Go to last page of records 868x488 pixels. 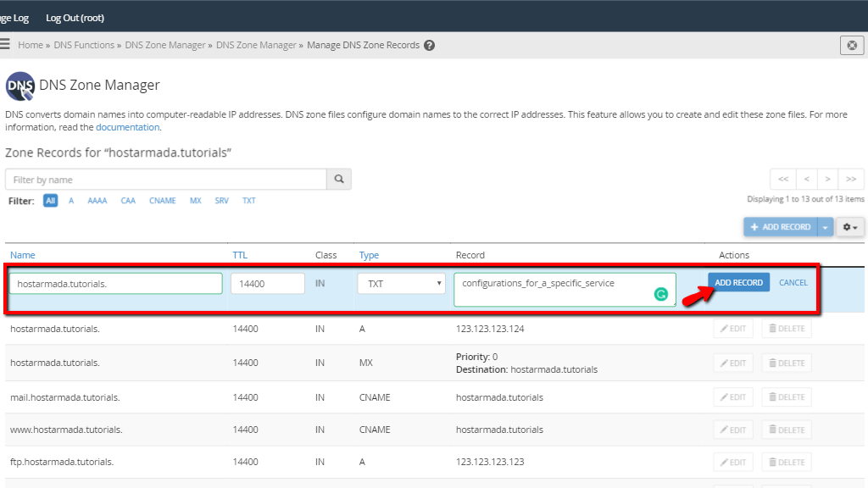click(x=851, y=180)
